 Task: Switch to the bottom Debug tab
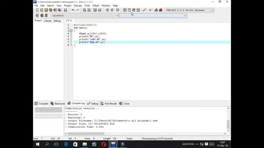coord(92,104)
